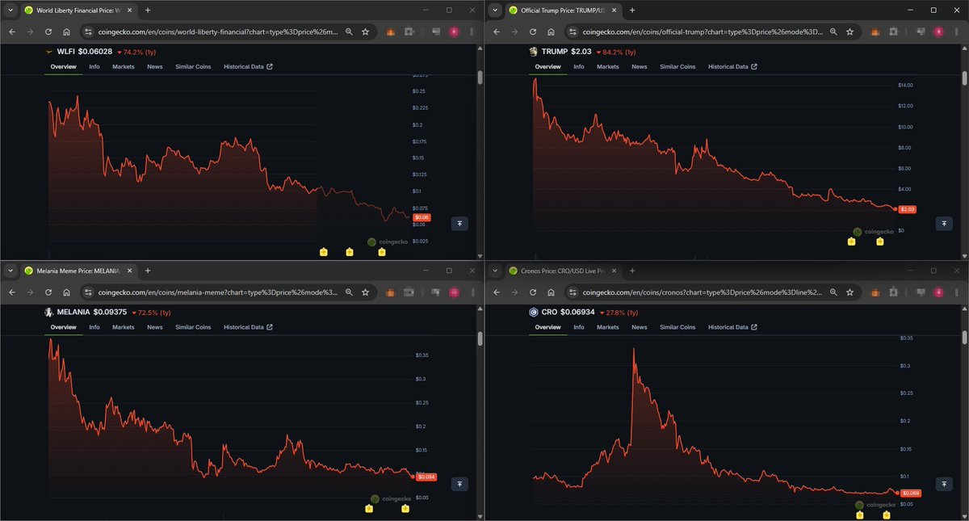Expand tab search dropdown in Official Trump window
The image size is (969, 521).
point(495,11)
